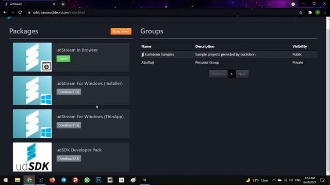Launch udStream In Browser
The image size is (330, 185).
click(63, 59)
